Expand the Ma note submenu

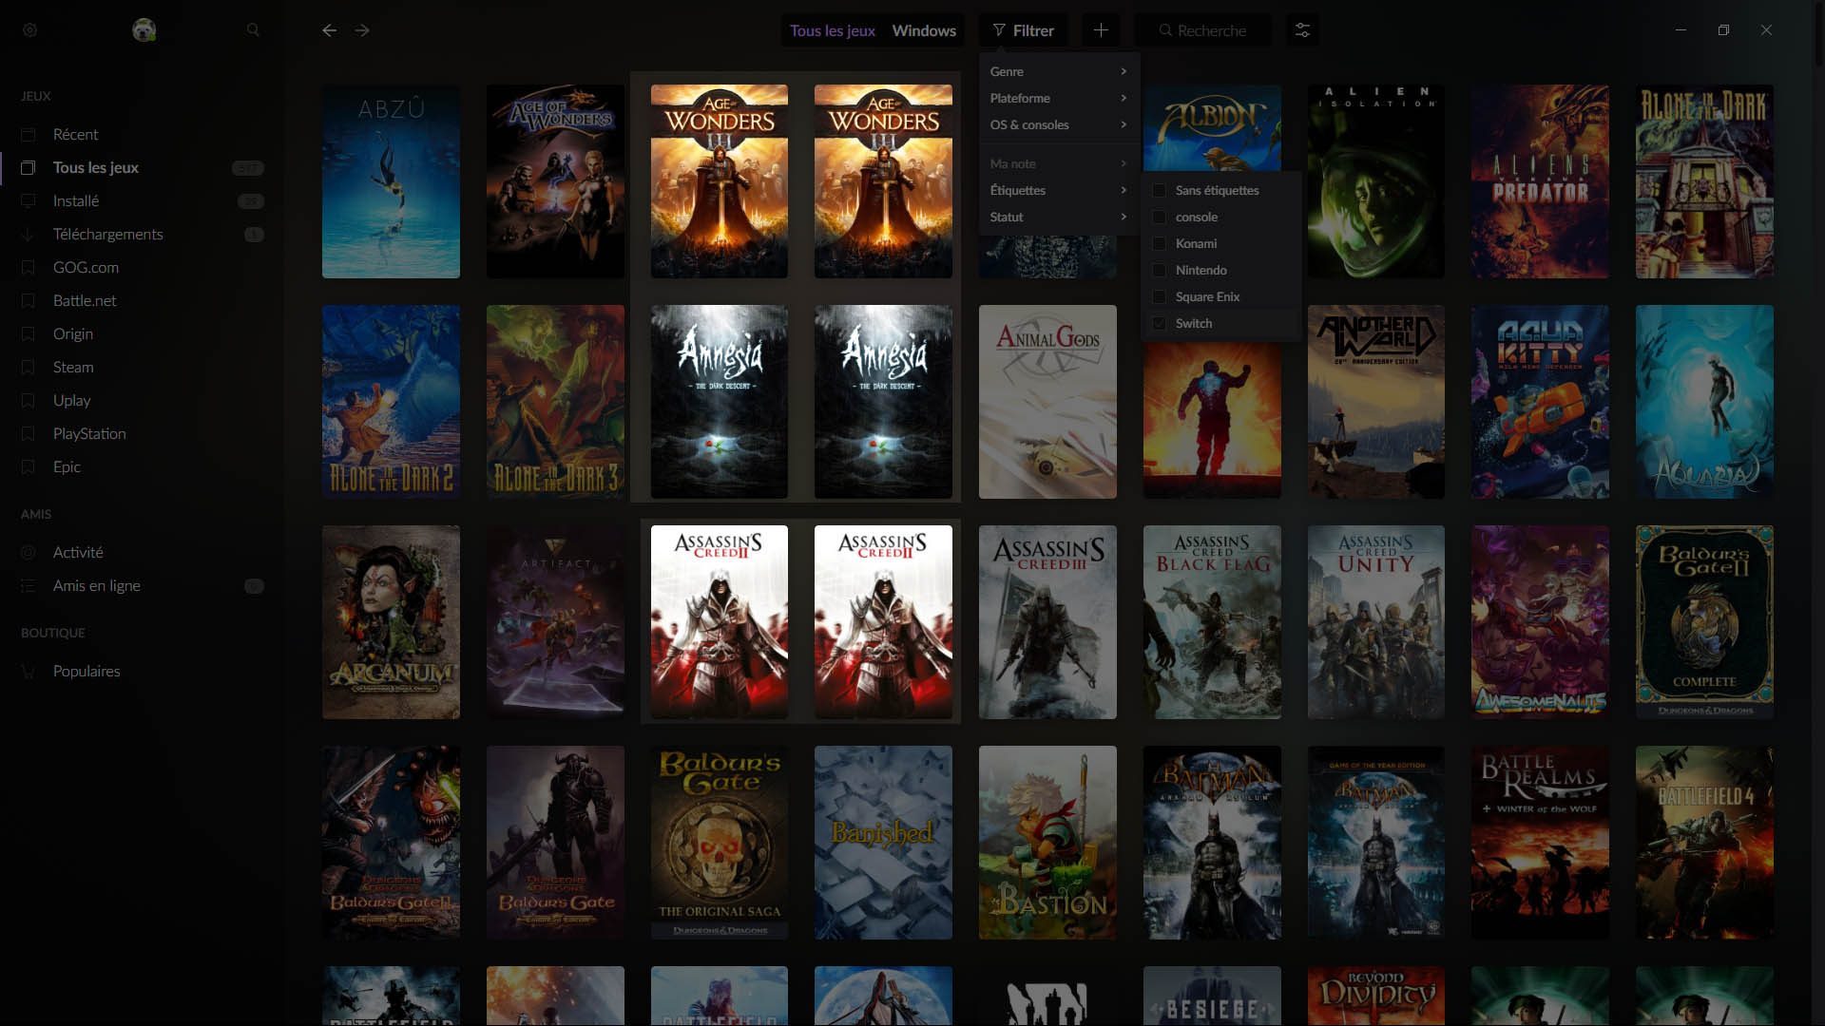click(x=1059, y=164)
